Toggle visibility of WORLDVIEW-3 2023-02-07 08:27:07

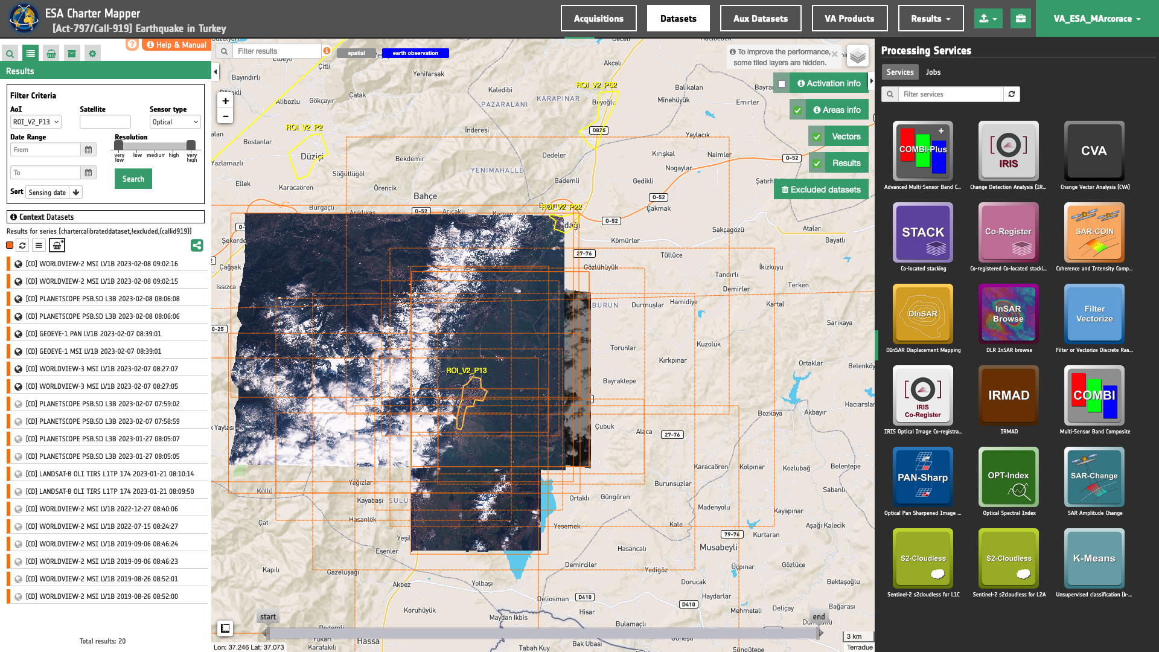[19, 369]
